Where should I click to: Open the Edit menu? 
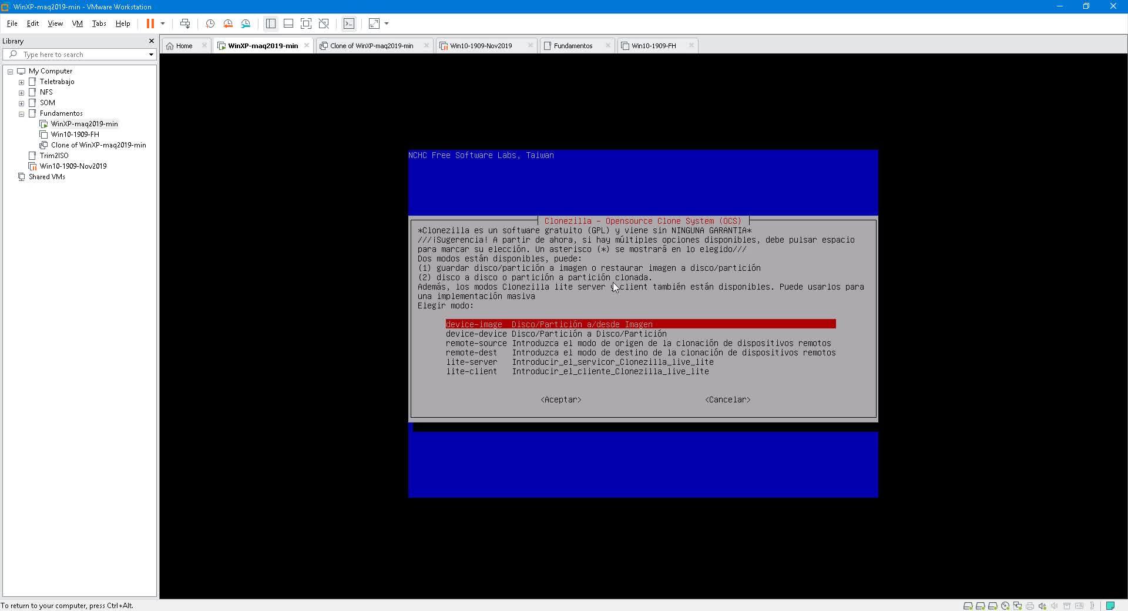point(33,23)
